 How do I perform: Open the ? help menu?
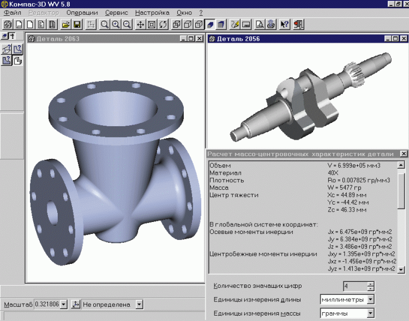pos(201,13)
